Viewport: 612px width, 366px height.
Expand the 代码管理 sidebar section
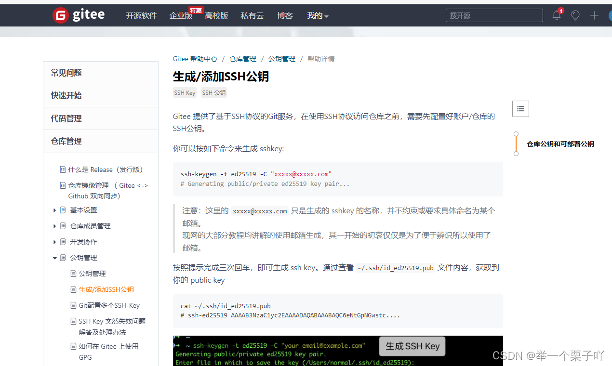(101, 118)
